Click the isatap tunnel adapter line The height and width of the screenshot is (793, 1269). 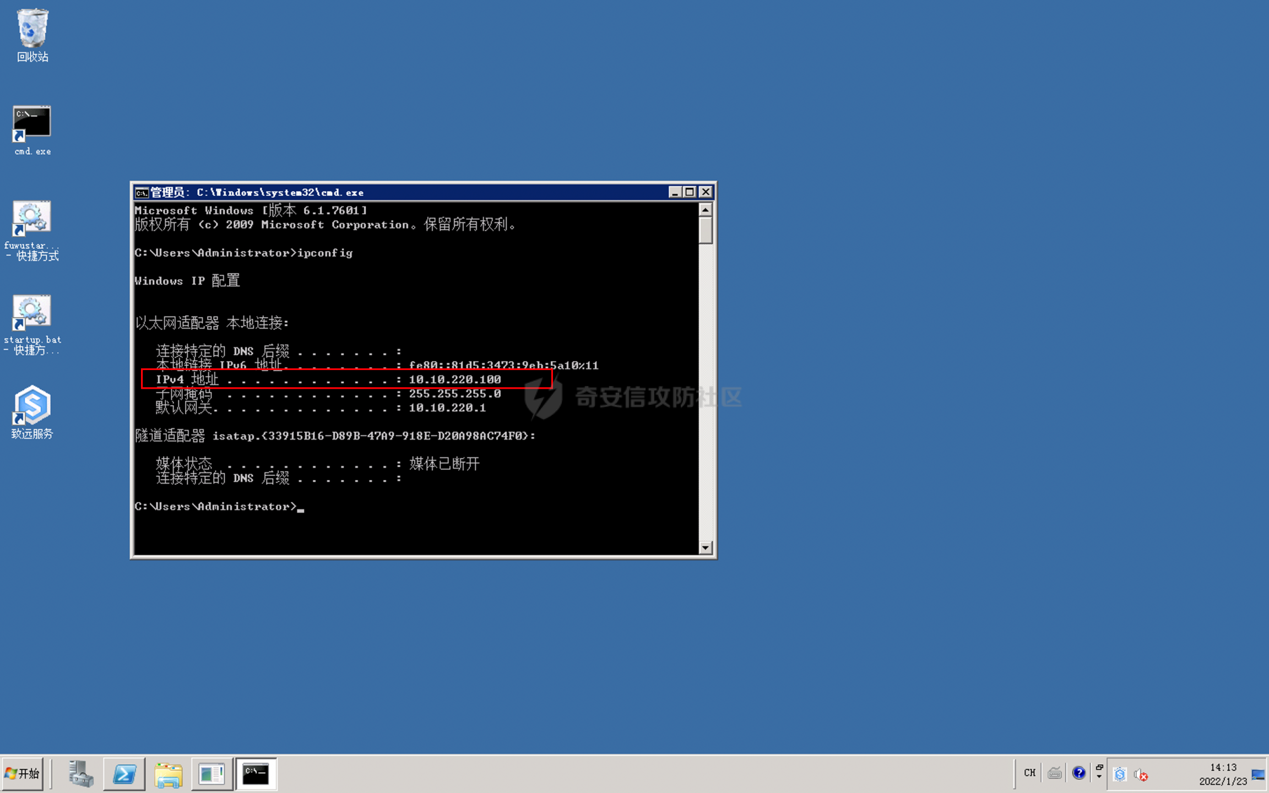coord(335,436)
